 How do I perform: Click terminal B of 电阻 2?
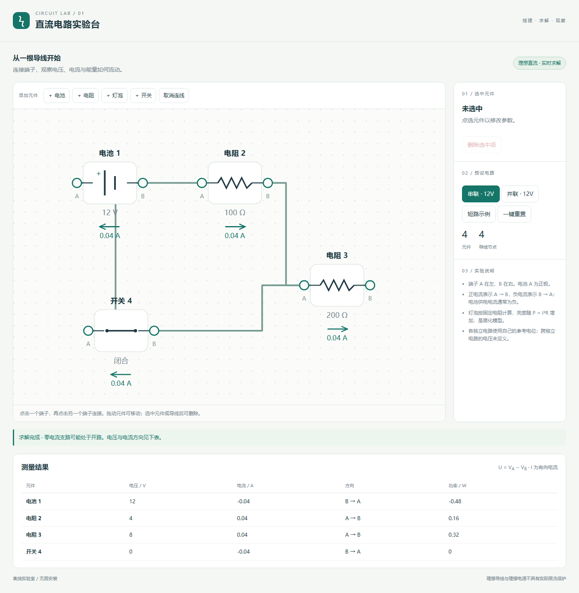(268, 183)
